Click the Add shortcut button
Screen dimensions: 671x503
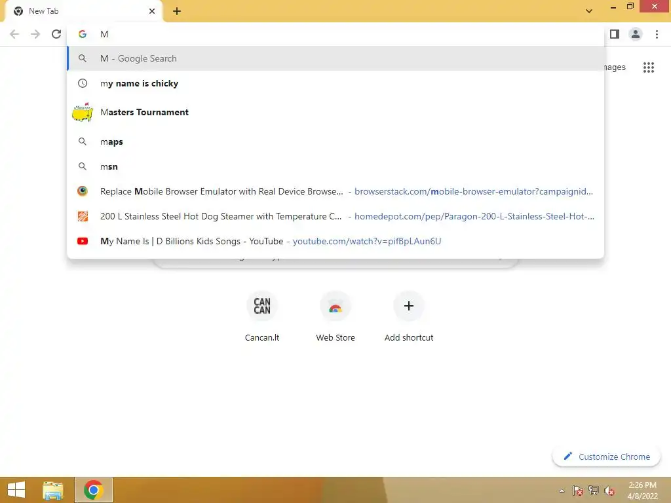pos(409,315)
